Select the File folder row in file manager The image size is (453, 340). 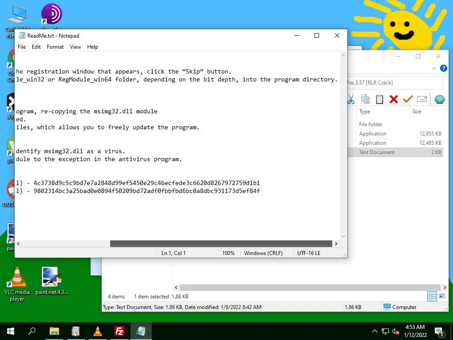[x=395, y=124]
